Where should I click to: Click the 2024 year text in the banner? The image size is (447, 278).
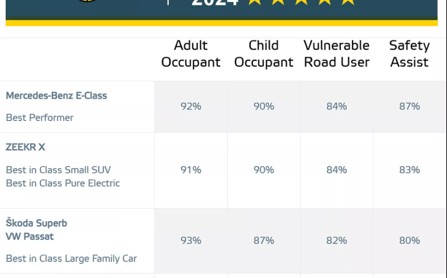pyautogui.click(x=215, y=3)
